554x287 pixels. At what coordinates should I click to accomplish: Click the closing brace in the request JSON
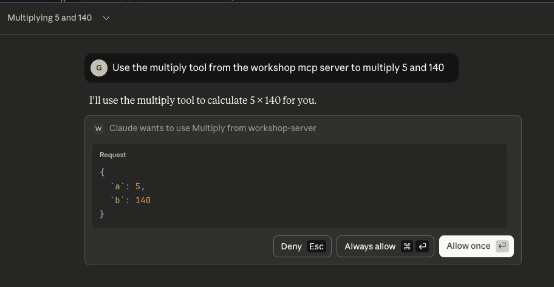click(x=102, y=214)
